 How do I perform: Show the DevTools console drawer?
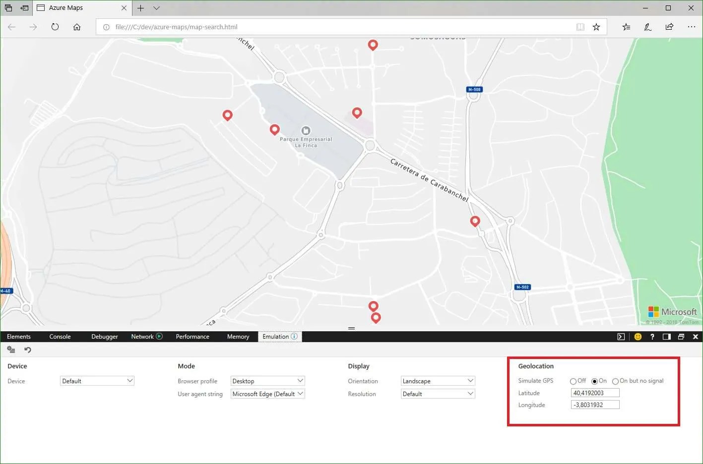pyautogui.click(x=621, y=337)
